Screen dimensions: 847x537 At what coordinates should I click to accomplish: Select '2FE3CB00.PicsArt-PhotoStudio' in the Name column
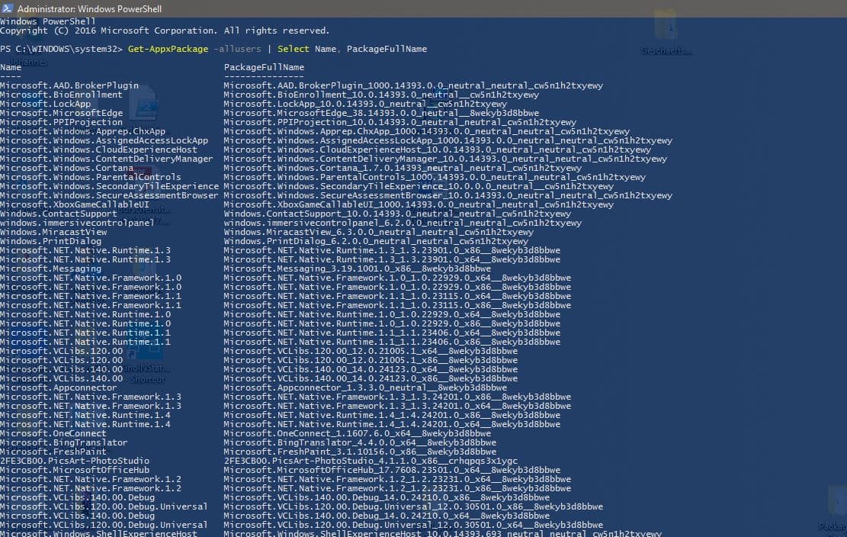(x=75, y=461)
